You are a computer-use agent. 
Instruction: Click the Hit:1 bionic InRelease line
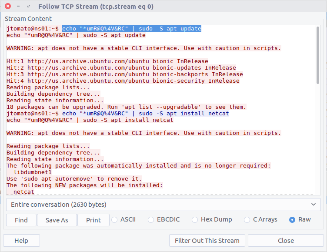click(x=107, y=61)
